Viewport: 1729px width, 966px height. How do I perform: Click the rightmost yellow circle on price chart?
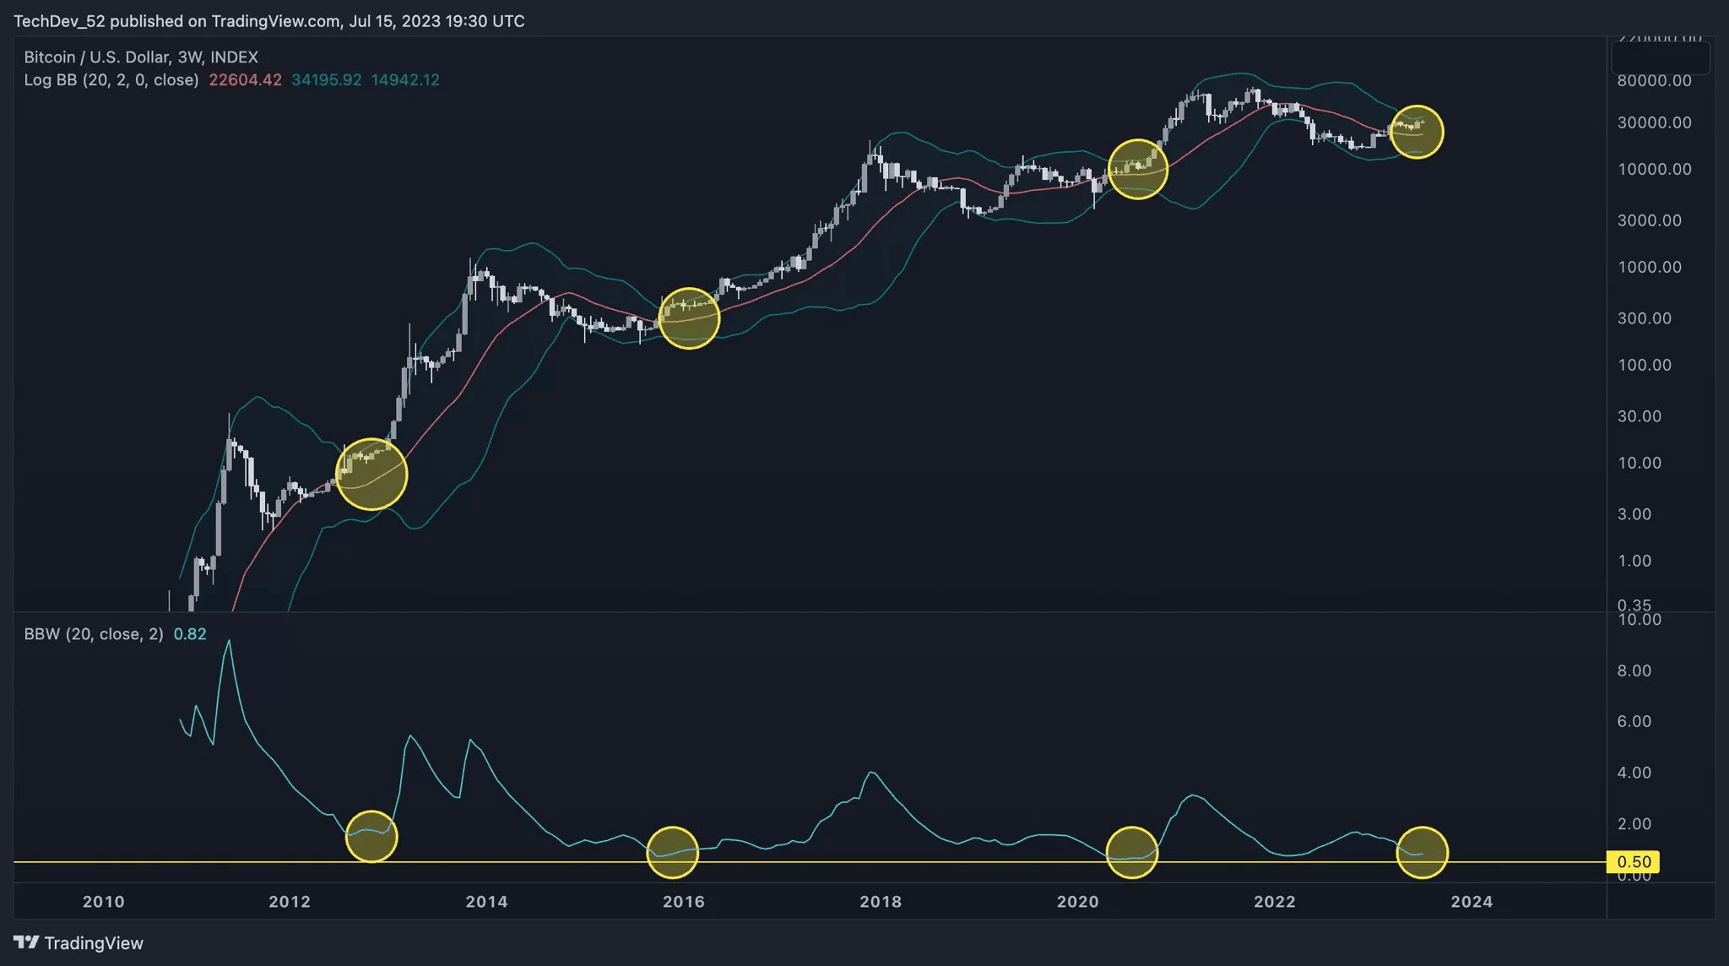(1417, 132)
